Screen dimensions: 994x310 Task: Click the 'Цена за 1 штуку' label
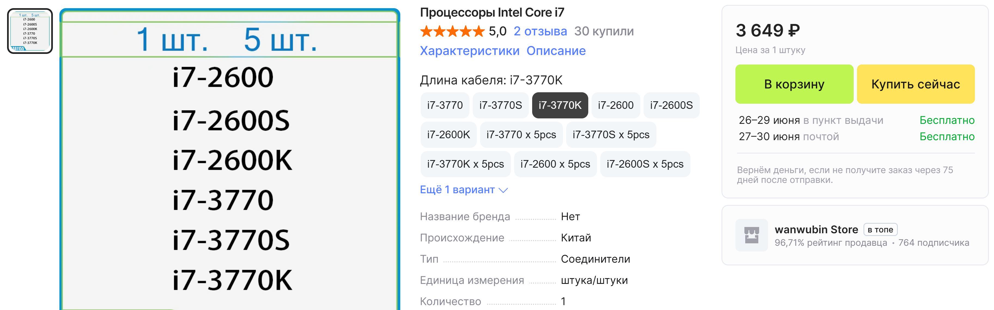click(x=770, y=50)
